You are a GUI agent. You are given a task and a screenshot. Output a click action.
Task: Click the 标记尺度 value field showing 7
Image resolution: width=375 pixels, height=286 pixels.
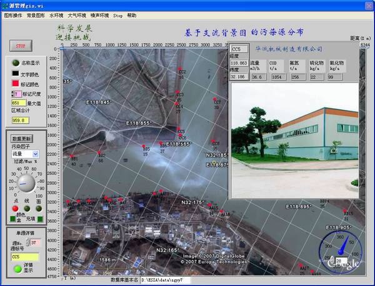coord(18,94)
